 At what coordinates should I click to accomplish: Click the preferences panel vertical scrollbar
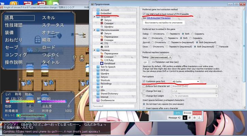pyautogui.click(x=244, y=58)
